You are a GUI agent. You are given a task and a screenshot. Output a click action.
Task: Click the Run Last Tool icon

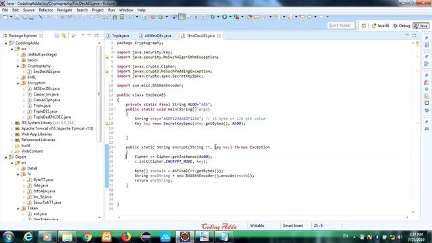pyautogui.click(x=236, y=17)
